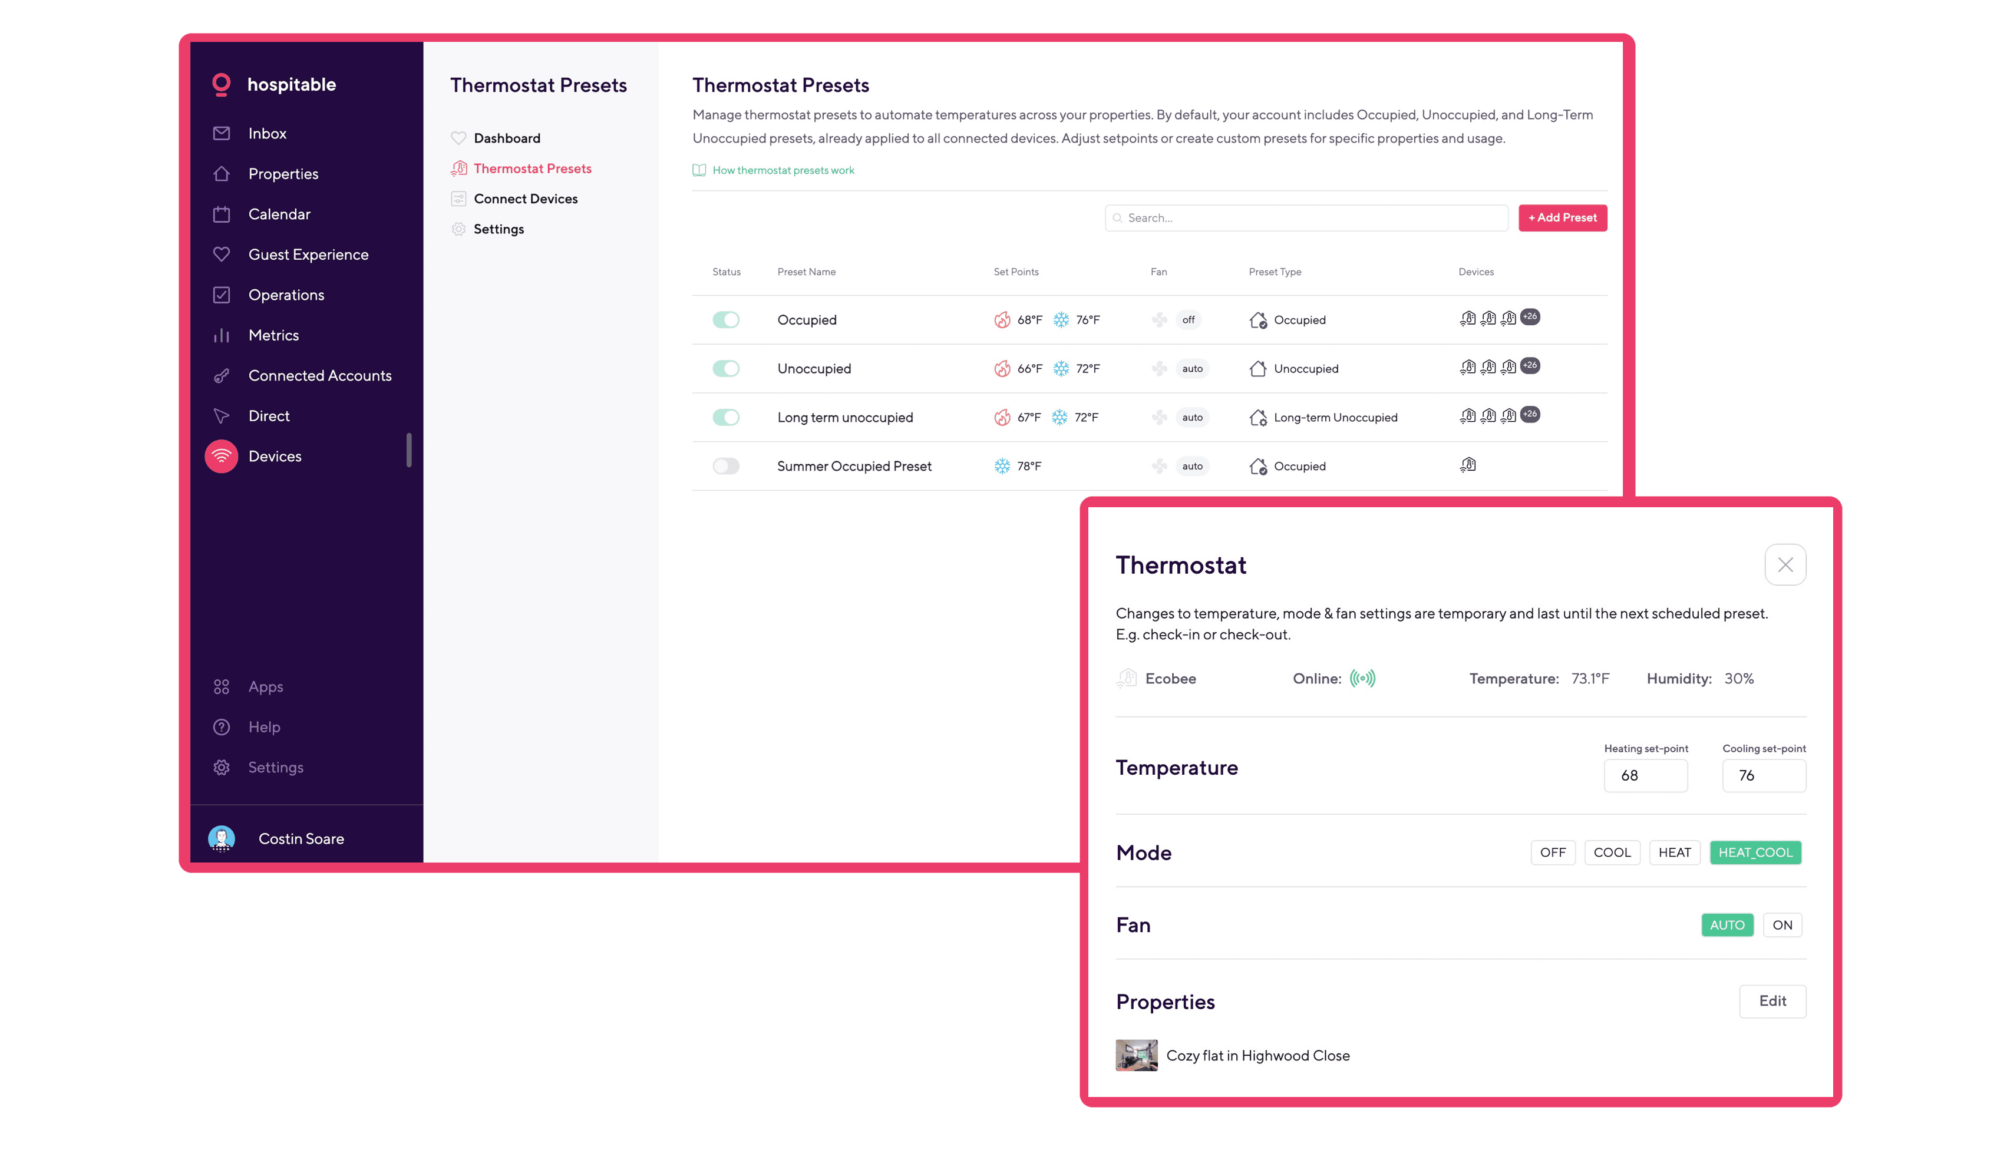Set fan to ON
The height and width of the screenshot is (1150, 2007).
(1782, 925)
